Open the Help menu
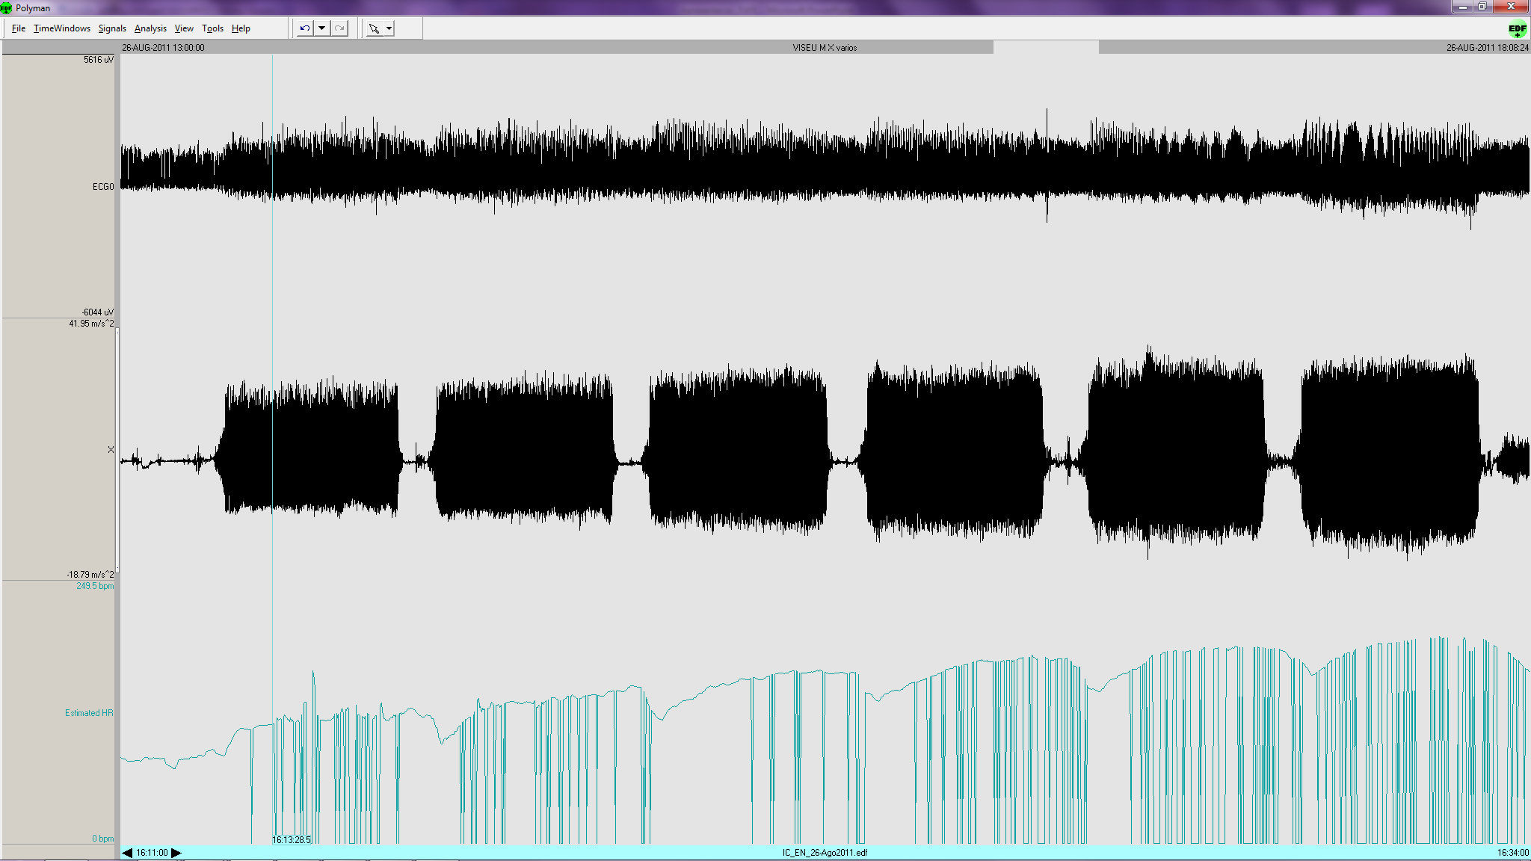Screen dimensions: 1531x861 pos(241,28)
